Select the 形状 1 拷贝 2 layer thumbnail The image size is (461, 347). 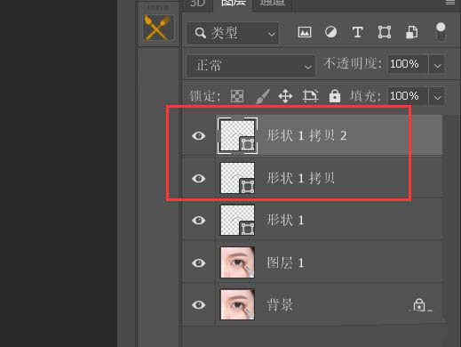point(237,135)
